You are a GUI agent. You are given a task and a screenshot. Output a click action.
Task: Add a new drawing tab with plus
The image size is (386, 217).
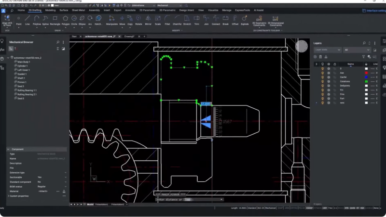[144, 37]
